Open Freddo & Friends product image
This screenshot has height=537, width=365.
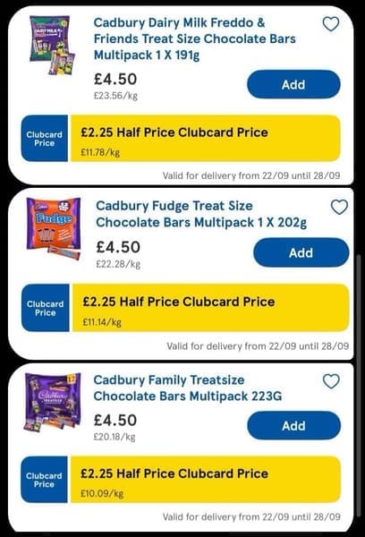52,45
